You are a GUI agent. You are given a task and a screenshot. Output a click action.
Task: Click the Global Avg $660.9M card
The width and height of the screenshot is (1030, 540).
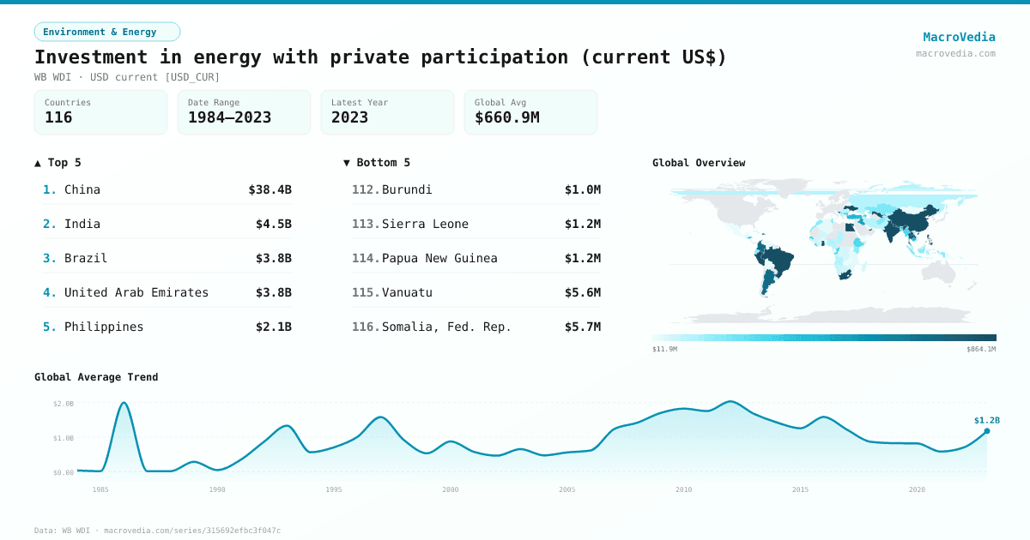[530, 112]
